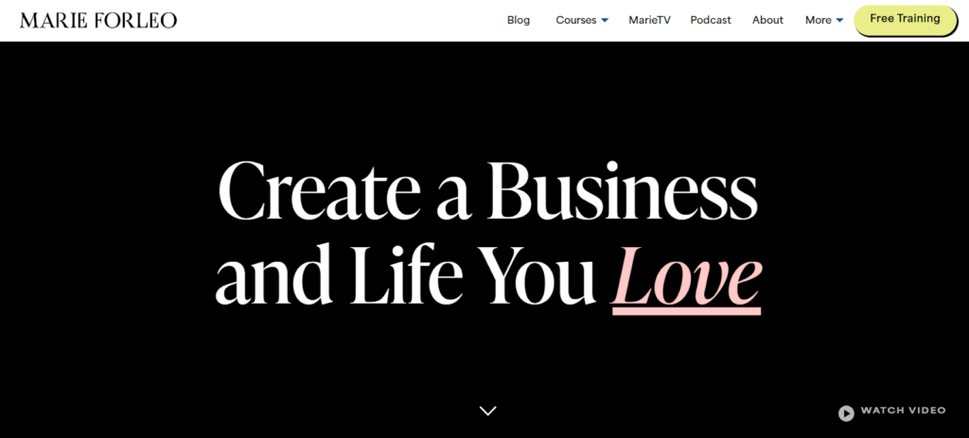
Task: Expand the Courses dropdown arrow
Action: pos(605,21)
